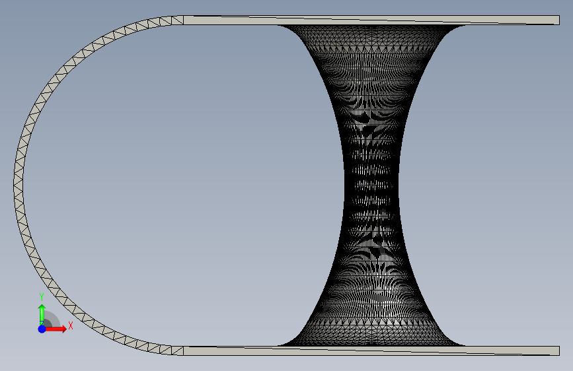Click the red "X" axis label

pyautogui.click(x=71, y=325)
